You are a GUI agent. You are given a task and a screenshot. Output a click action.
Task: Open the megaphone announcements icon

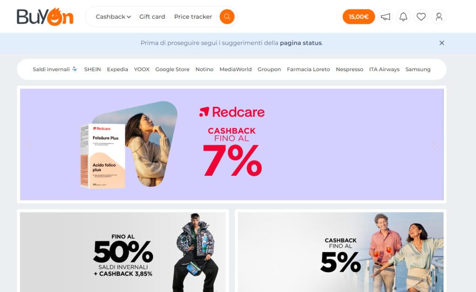[385, 17]
